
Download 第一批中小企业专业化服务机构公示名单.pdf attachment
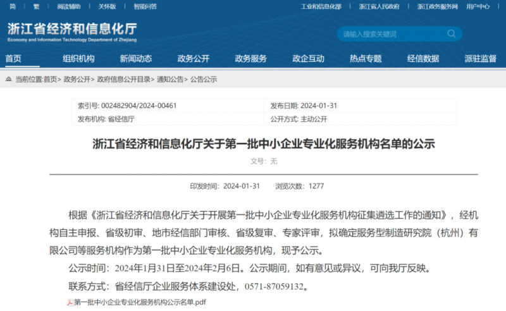point(140,302)
